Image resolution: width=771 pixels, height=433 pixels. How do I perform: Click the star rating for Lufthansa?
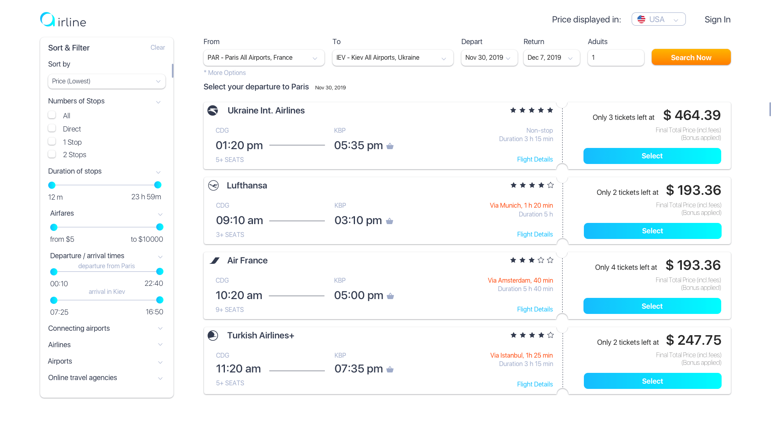pyautogui.click(x=532, y=185)
